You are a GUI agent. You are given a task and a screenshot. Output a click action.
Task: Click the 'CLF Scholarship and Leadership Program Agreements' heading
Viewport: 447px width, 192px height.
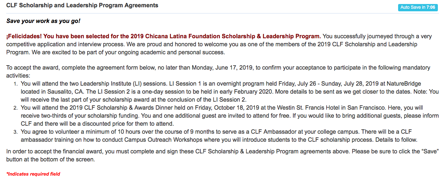(x=82, y=5)
